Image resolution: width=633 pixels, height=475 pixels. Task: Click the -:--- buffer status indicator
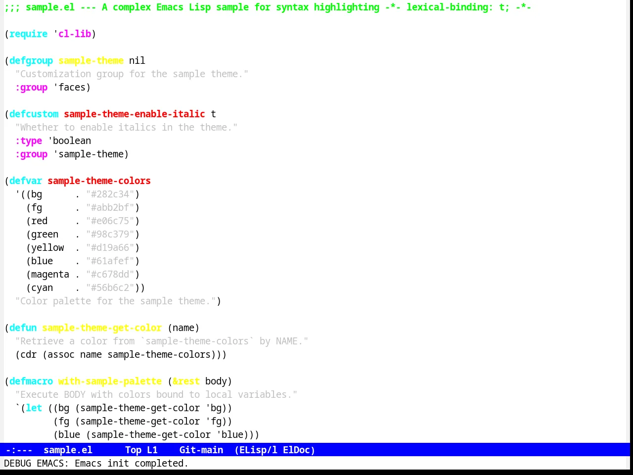[x=19, y=450]
